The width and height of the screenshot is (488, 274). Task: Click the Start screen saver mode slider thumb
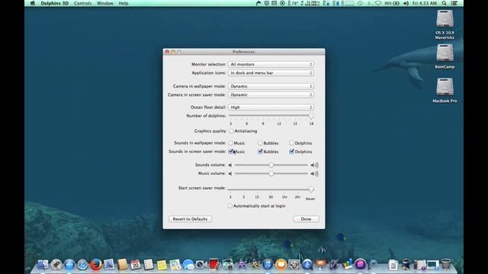pos(311,190)
